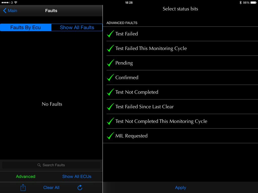This screenshot has width=258, height=193.
Task: Toggle MIL Requested status bit
Action: tap(110, 136)
